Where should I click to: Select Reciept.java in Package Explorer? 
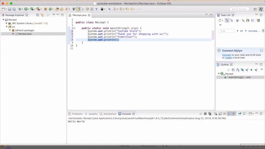tap(25, 34)
